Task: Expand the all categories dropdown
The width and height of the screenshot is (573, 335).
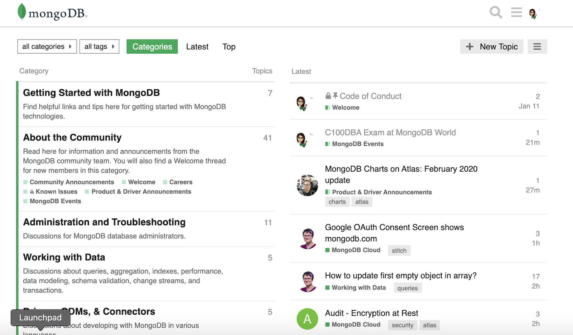Action: click(47, 46)
